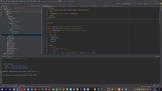The image size is (162, 91).
Task: Open terminal panel settings gear
Action: pos(157,56)
